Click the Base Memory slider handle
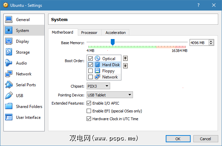Viewport: 222px width, 146px height. pyautogui.click(x=113, y=42)
